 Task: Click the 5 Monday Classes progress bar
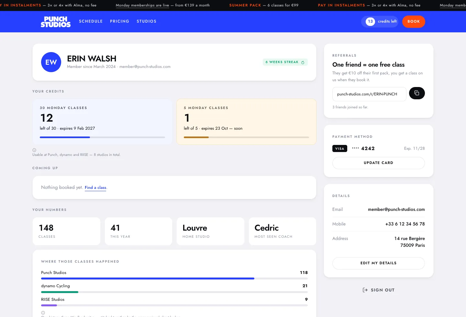click(x=246, y=137)
